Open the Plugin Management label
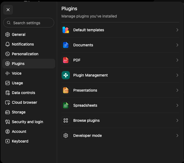The image size is (184, 163). (90, 75)
